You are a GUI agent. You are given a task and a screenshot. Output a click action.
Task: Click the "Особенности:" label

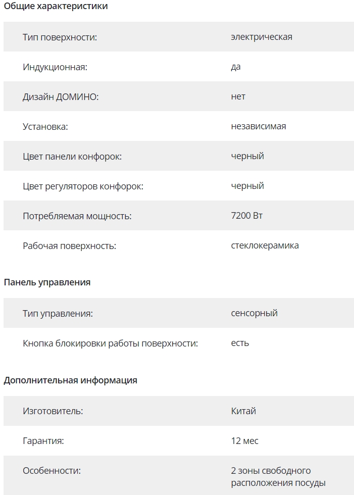point(52,471)
